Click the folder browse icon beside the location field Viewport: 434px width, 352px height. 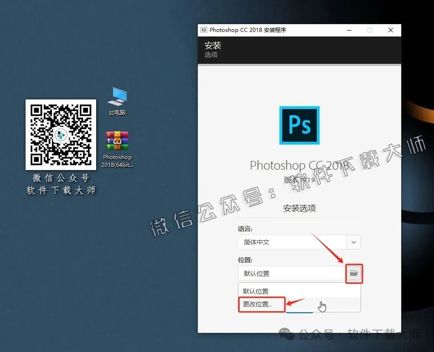pos(354,274)
